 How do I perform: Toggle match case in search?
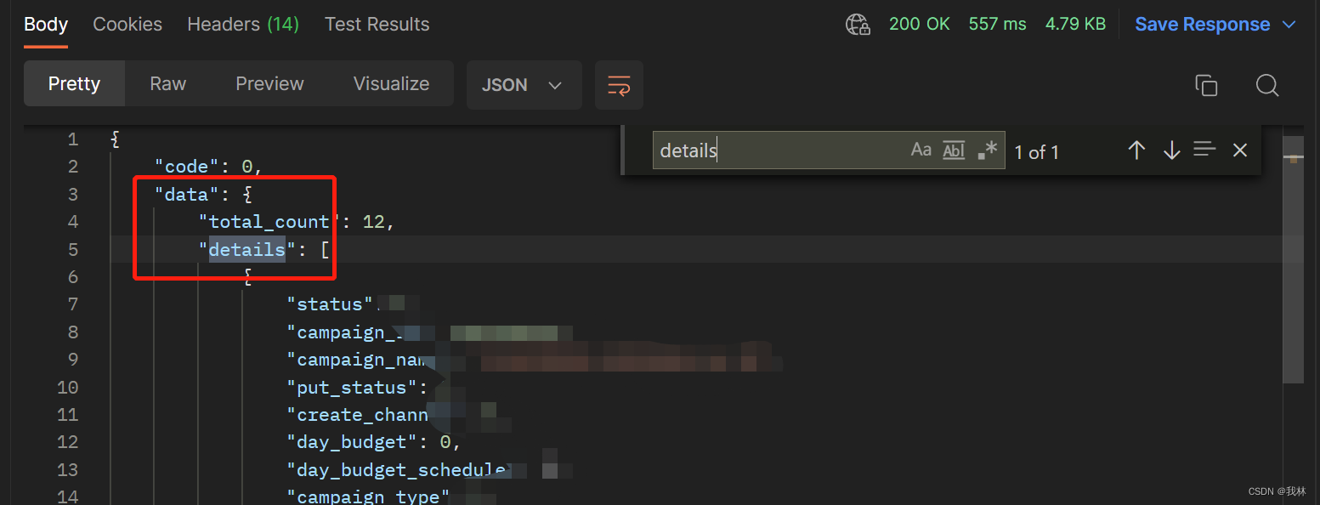(921, 150)
